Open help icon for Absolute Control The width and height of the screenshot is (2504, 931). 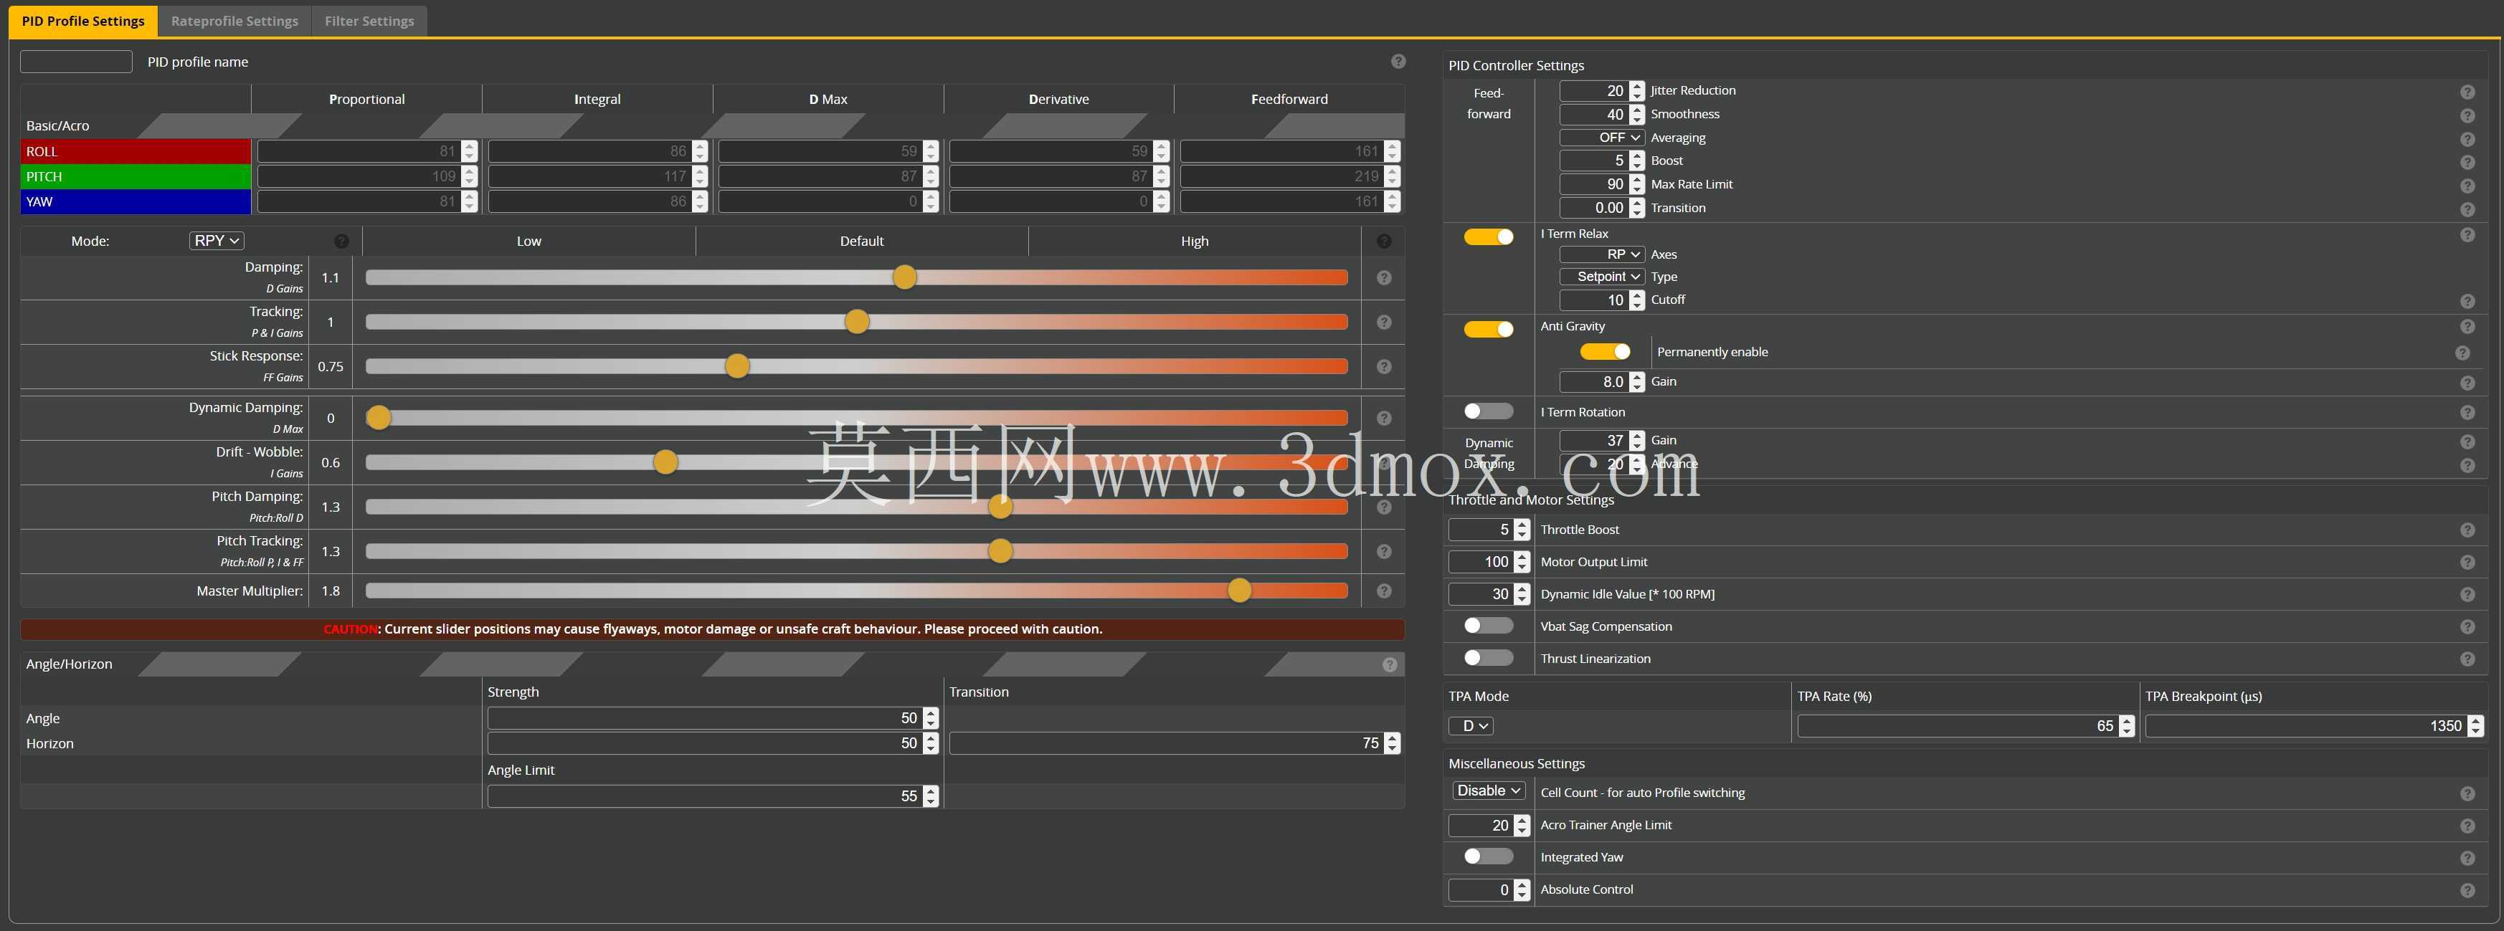[x=2467, y=890]
